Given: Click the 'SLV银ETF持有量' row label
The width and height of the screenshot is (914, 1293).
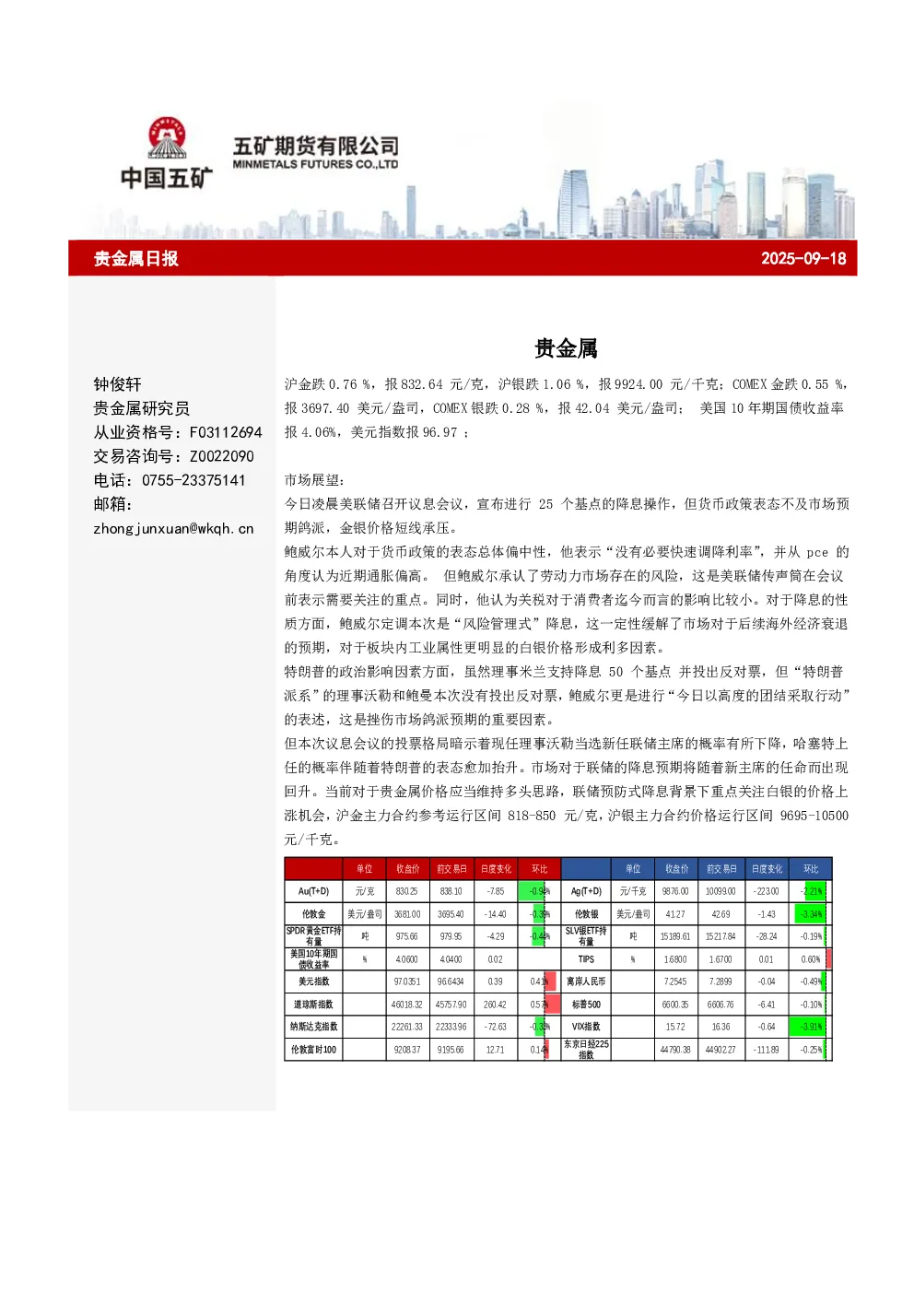Looking at the screenshot, I should [x=586, y=936].
